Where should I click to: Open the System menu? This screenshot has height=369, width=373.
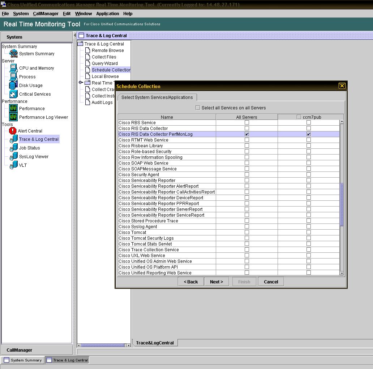coord(21,14)
